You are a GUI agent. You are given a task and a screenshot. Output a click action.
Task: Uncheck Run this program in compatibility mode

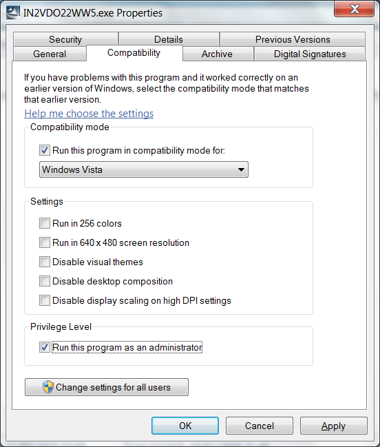45,150
